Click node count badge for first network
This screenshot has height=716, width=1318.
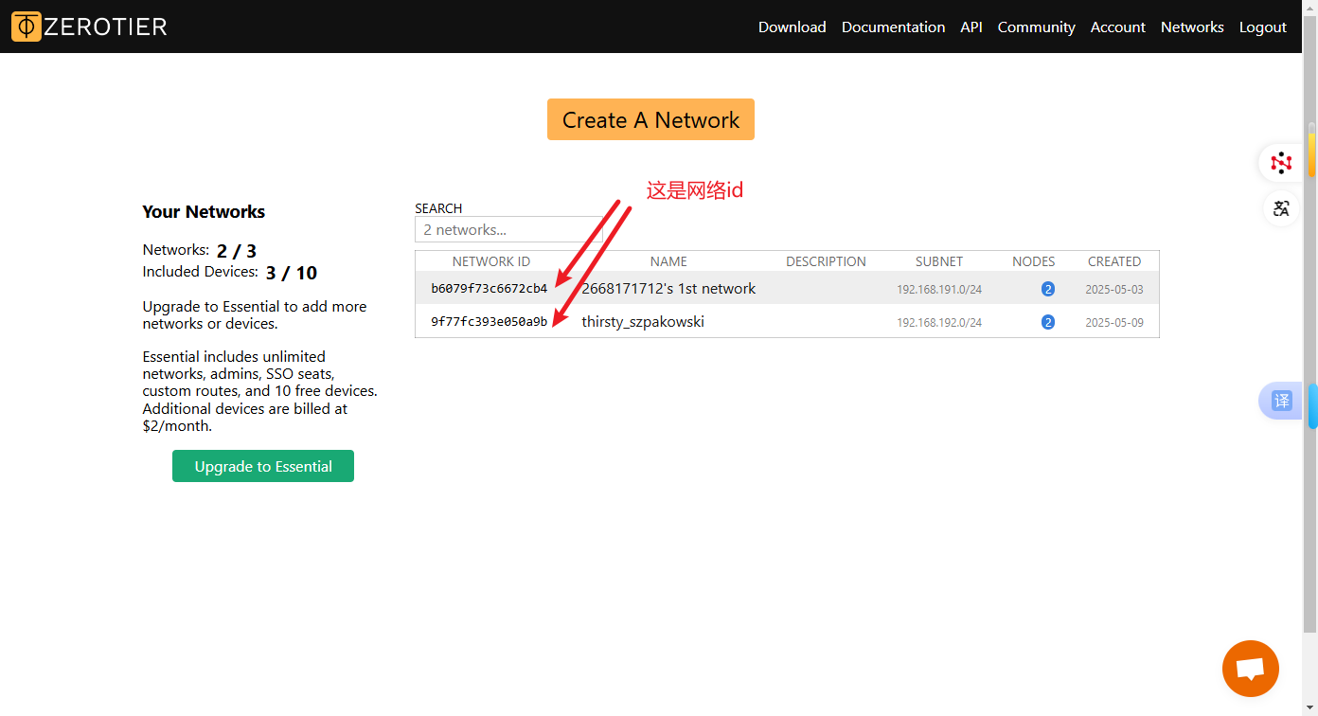[1047, 289]
